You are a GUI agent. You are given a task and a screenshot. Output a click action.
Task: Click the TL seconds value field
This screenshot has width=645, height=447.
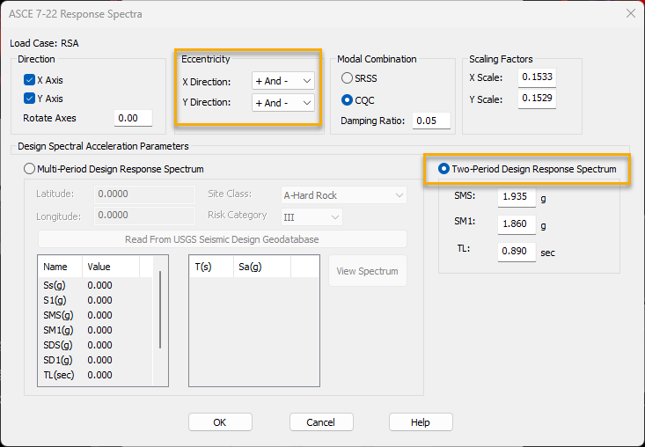517,252
